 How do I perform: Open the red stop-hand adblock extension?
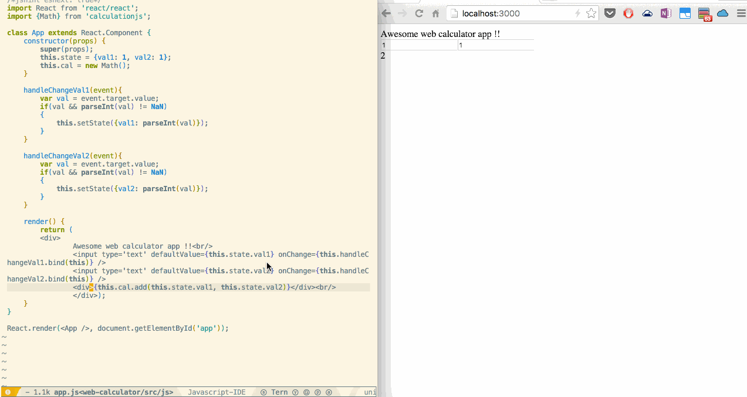tap(628, 13)
